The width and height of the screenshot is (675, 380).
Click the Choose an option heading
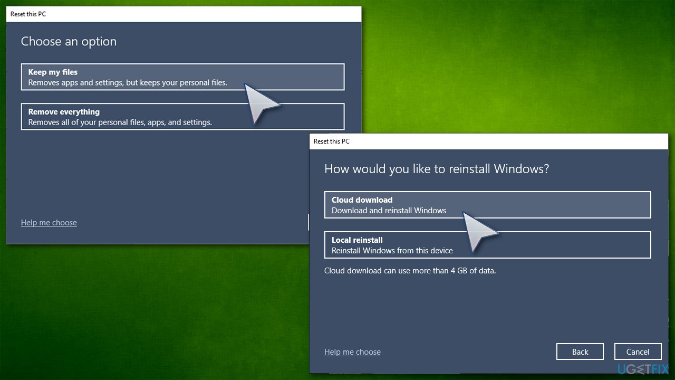pos(69,41)
